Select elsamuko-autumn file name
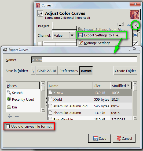 (x=67, y=113)
